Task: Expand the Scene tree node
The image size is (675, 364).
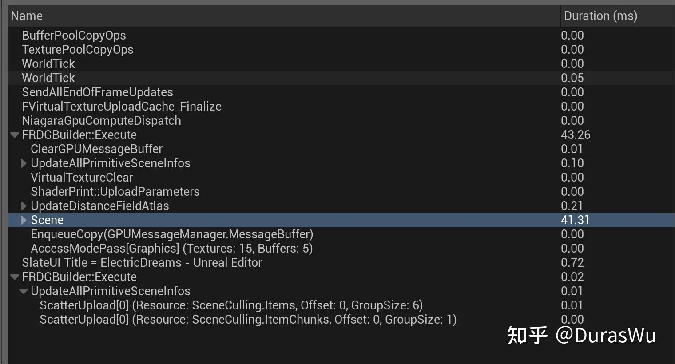Action: coord(24,220)
